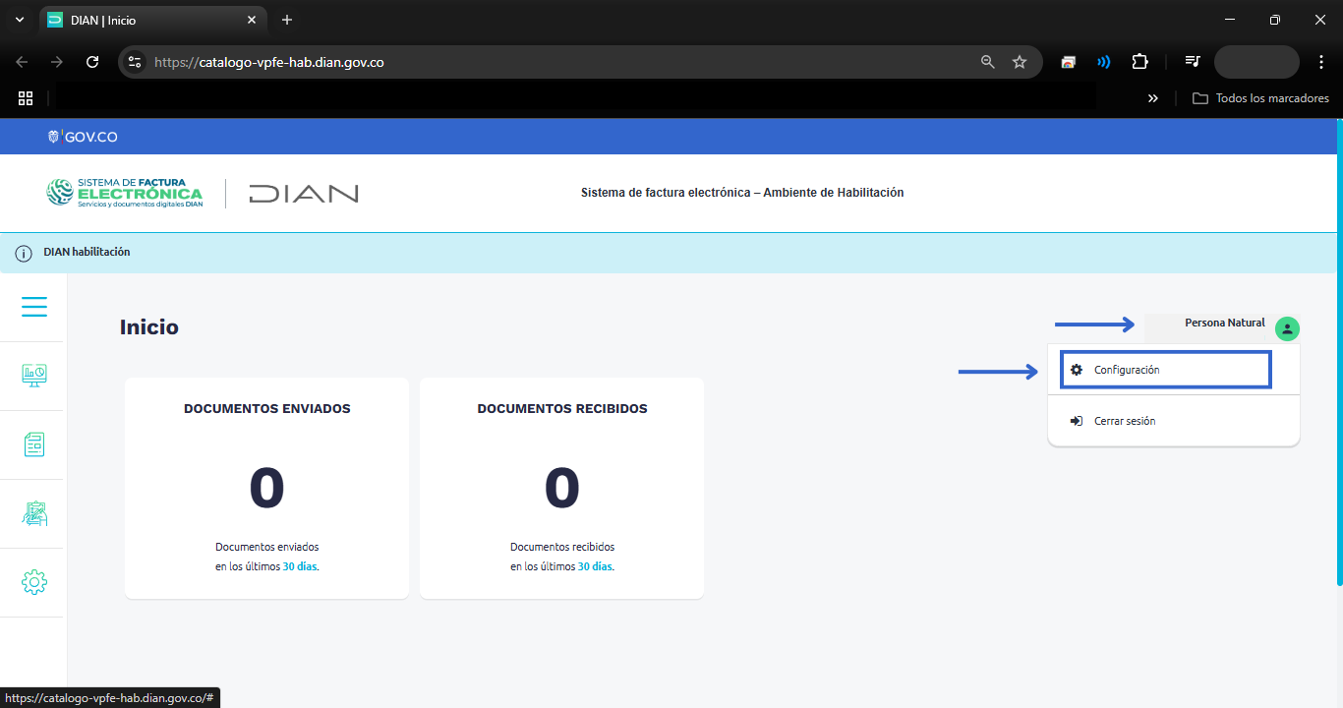Open the Todos los marcadores folder
The image size is (1343, 708).
tap(1260, 98)
